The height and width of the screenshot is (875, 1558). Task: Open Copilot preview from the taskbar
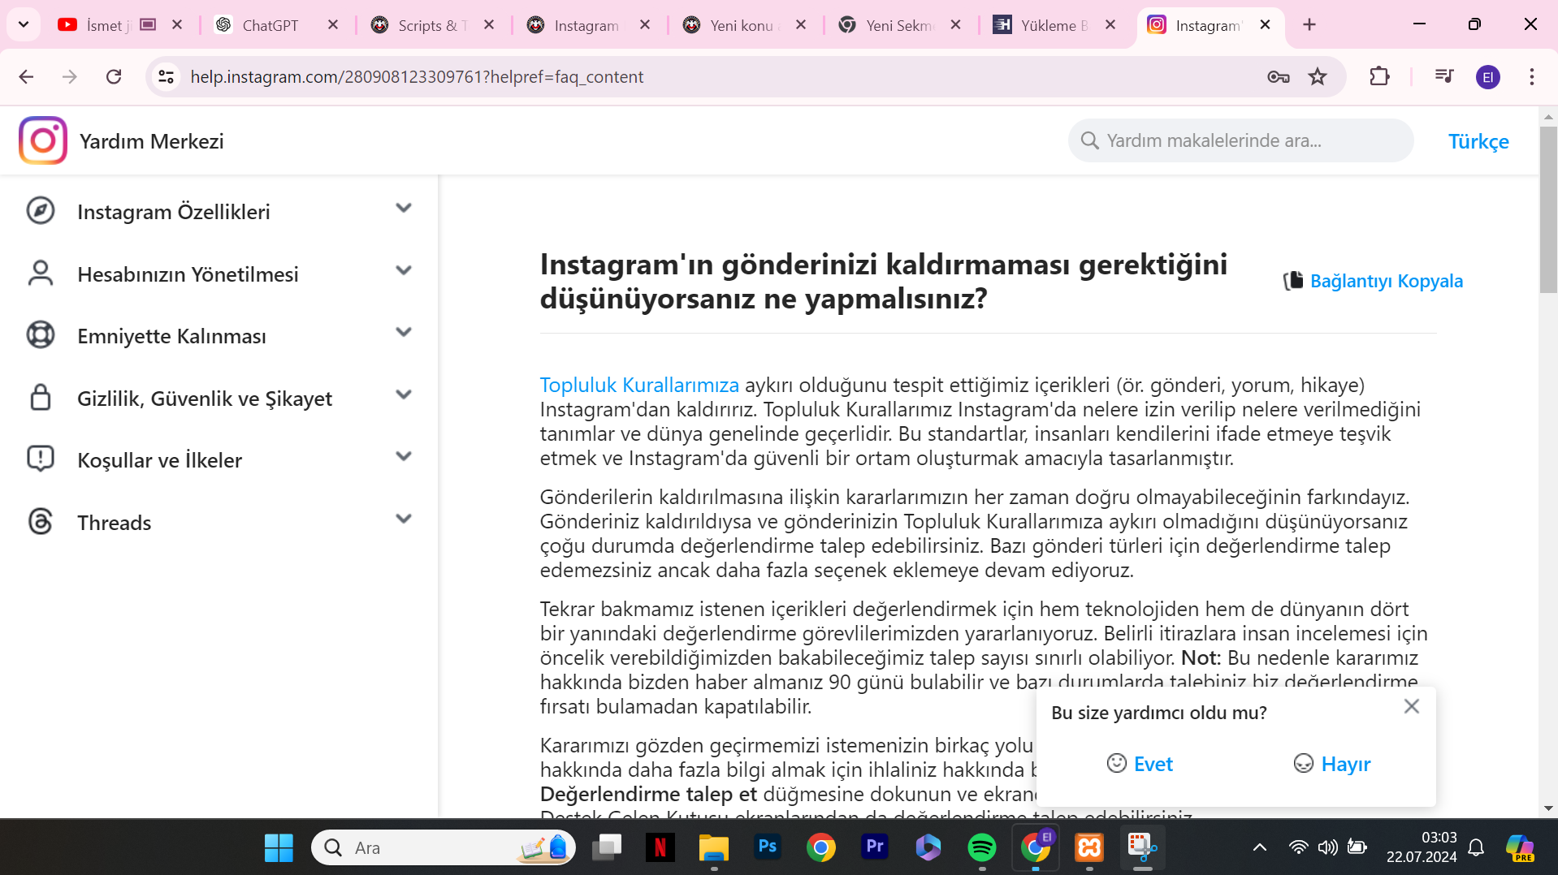pos(1520,848)
